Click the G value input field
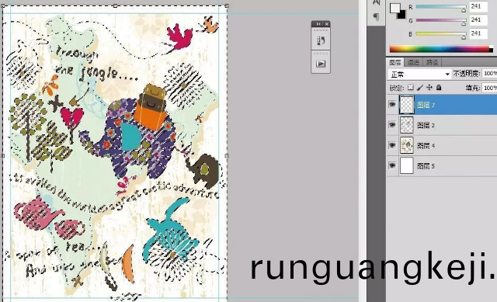The image size is (497, 302). tap(478, 20)
